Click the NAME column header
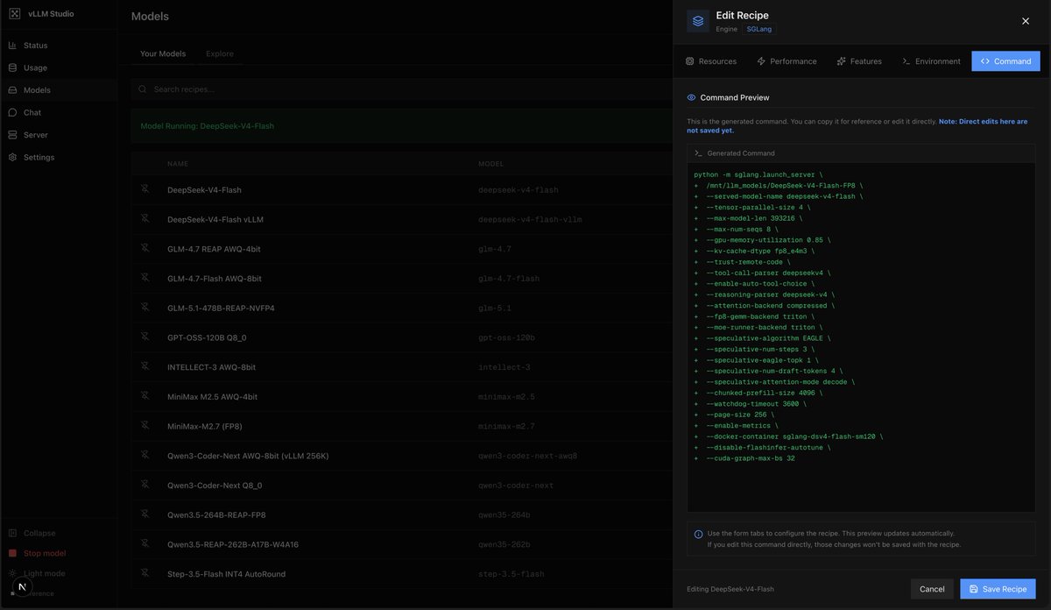Image resolution: width=1051 pixels, height=610 pixels. tap(178, 164)
